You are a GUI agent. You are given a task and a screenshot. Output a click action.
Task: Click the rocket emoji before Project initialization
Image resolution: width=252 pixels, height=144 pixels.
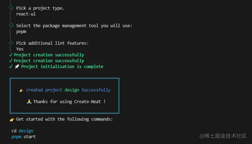[17, 66]
